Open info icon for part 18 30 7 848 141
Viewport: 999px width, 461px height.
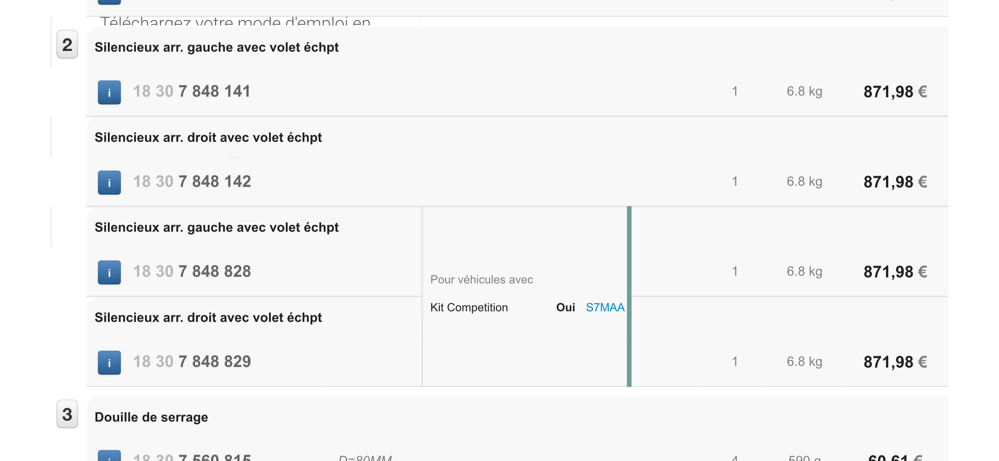109,93
